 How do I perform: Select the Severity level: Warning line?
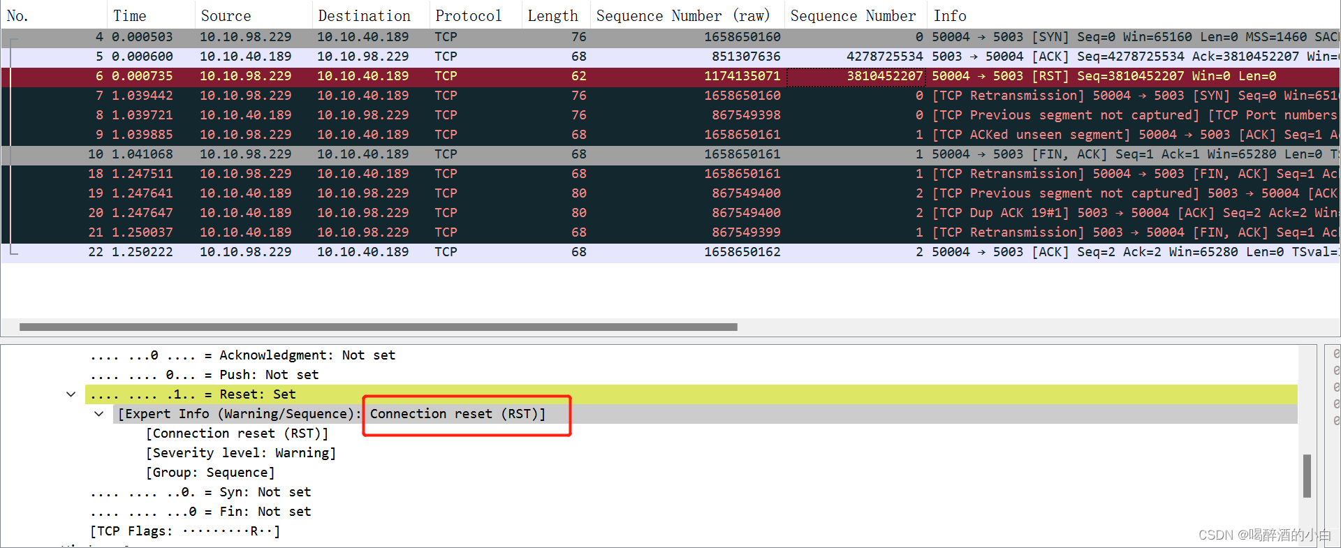(241, 453)
